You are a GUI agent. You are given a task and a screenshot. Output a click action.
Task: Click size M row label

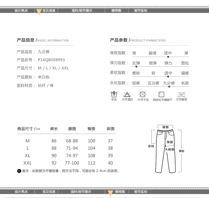click(28, 141)
